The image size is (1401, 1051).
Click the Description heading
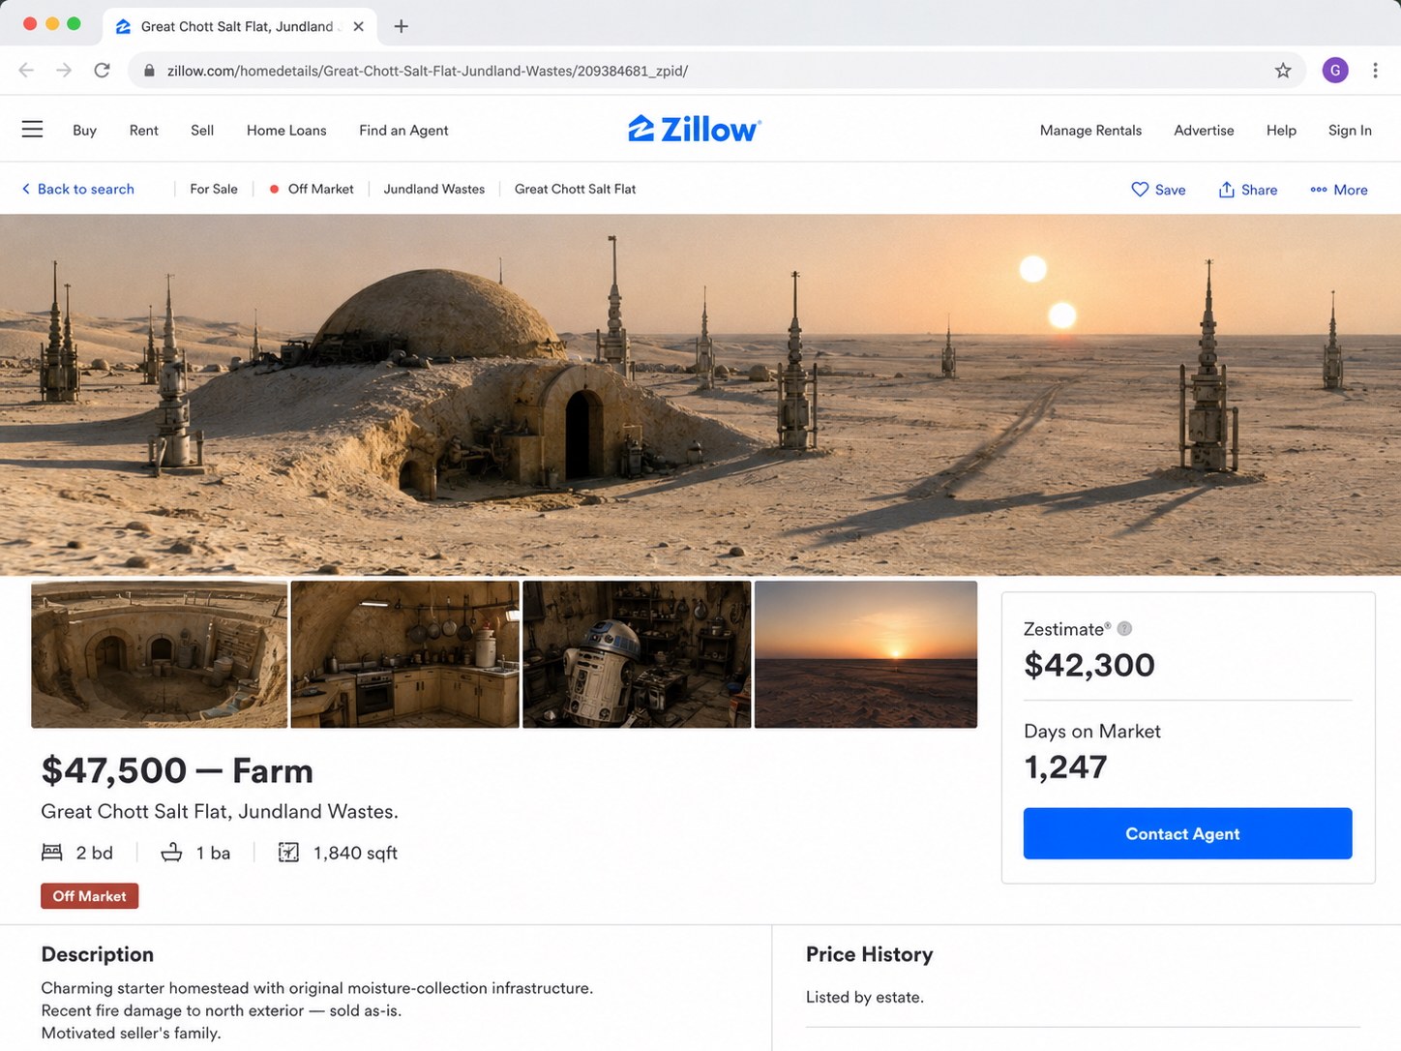[98, 954]
